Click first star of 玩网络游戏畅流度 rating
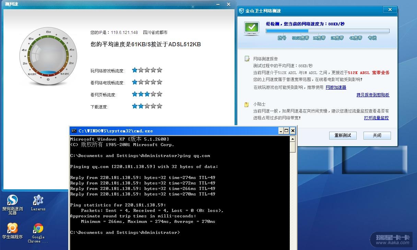Viewport: 417px width, 250px height. 135,70
